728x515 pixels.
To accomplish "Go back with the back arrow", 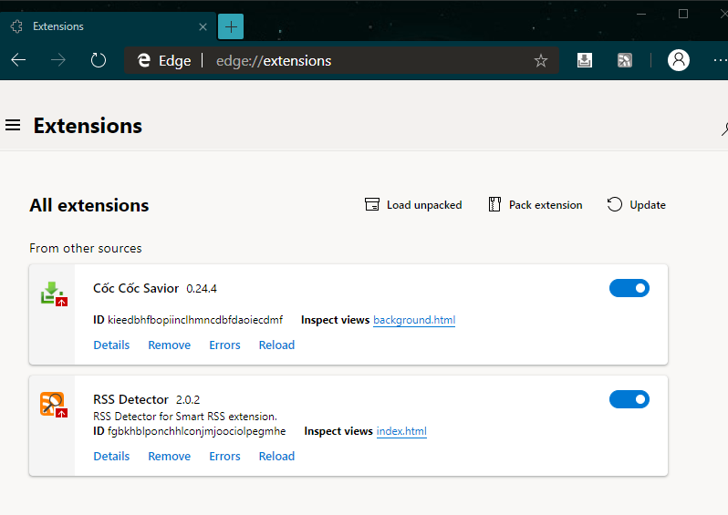I will [x=18, y=61].
